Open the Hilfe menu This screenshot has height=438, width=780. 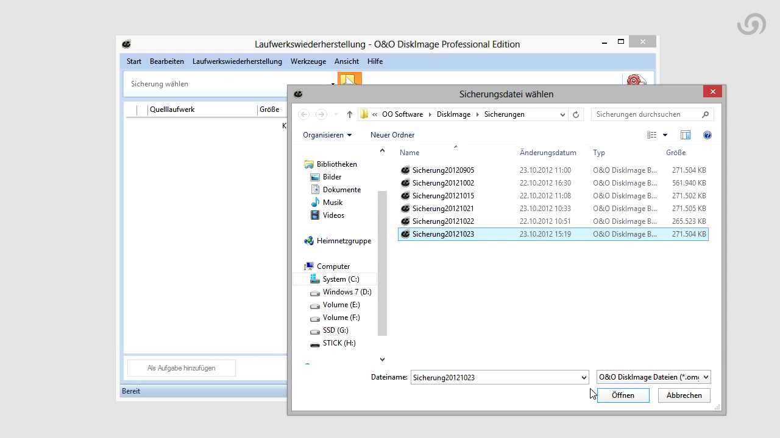tap(375, 61)
